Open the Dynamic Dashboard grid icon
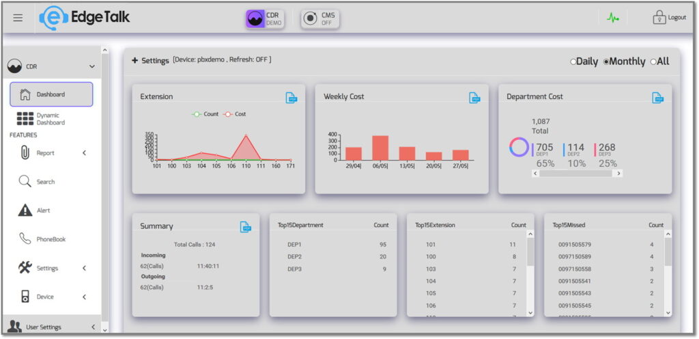699x339 pixels. [x=25, y=119]
